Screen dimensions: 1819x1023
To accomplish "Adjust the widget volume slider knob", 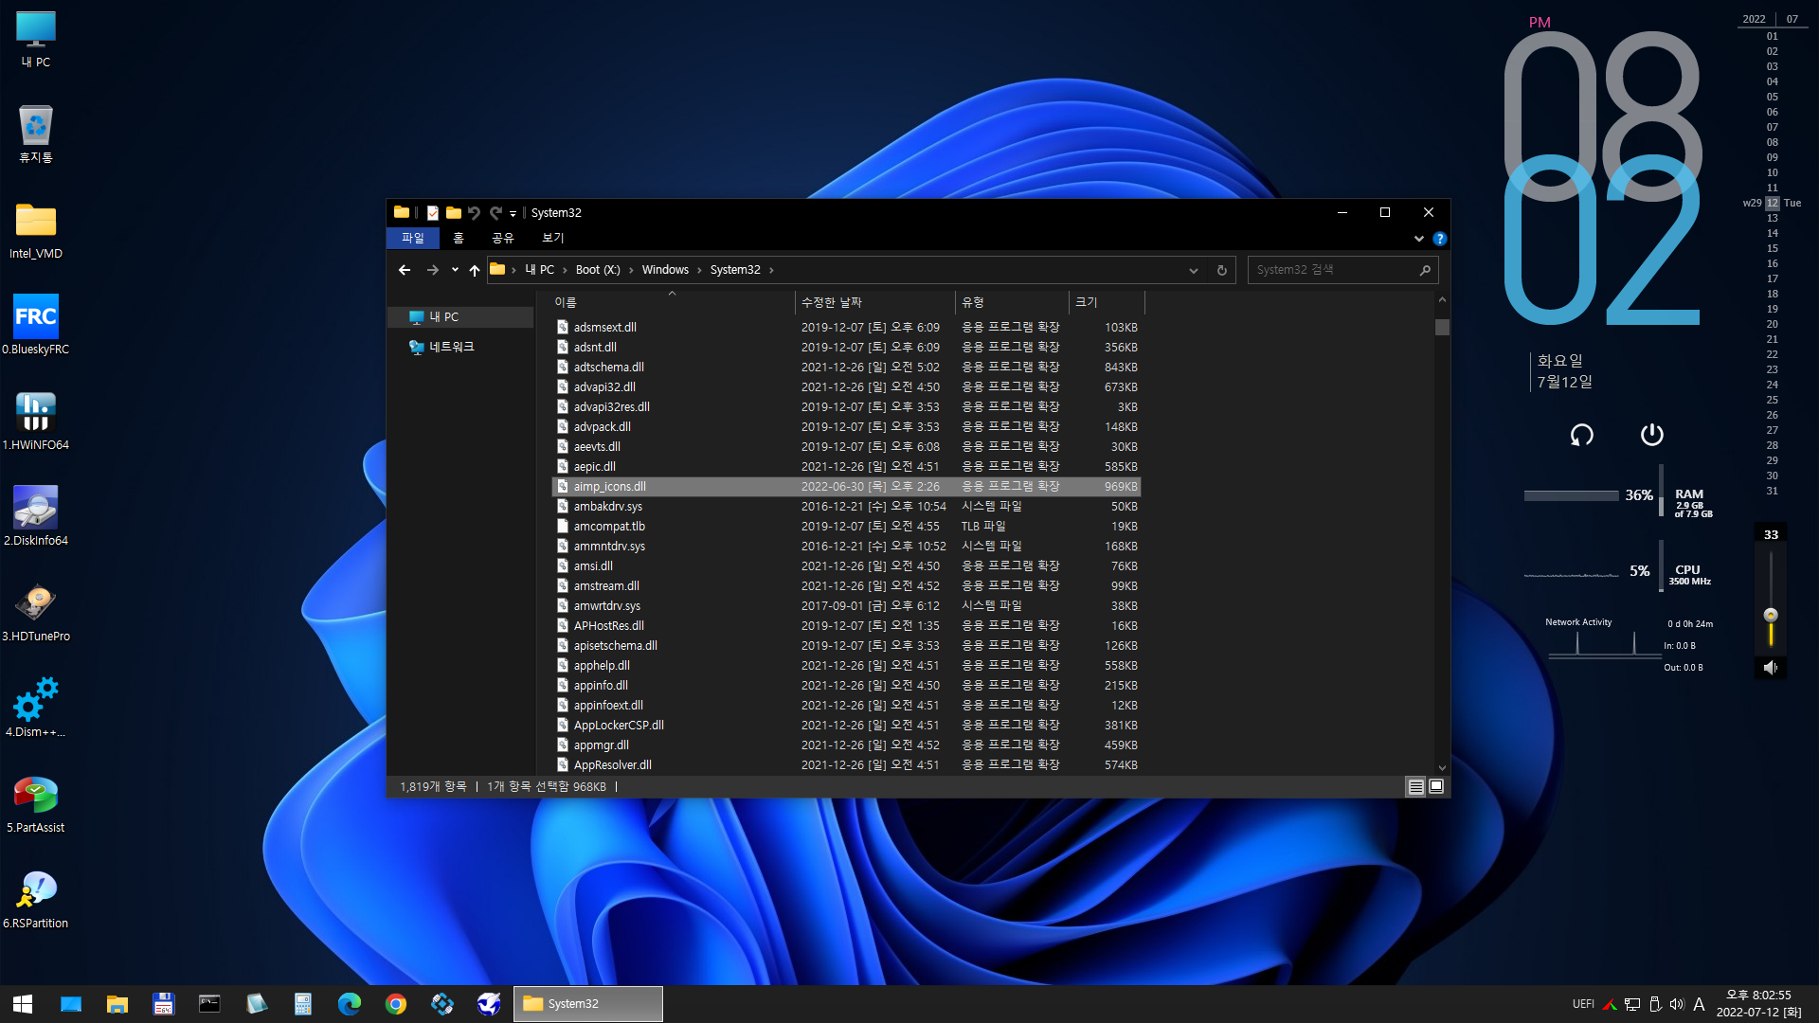I will coord(1770,615).
